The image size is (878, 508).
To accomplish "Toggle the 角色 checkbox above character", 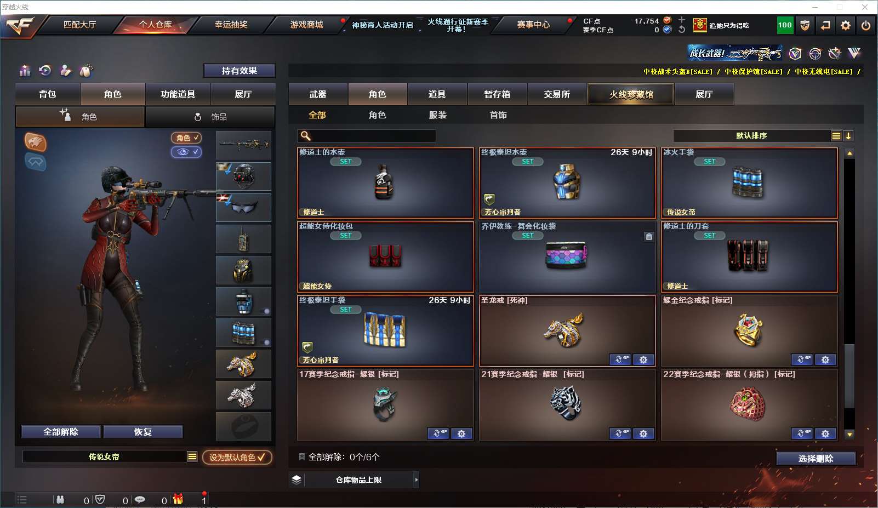I will (x=186, y=138).
